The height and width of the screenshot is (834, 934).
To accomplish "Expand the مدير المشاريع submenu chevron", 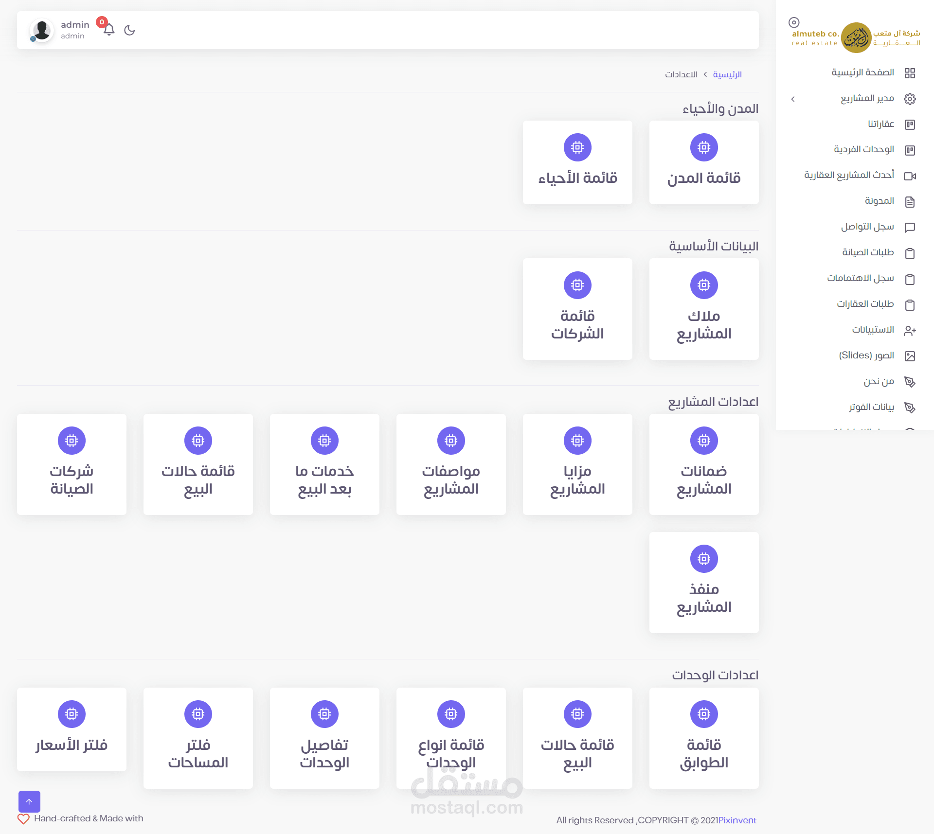I will [793, 99].
